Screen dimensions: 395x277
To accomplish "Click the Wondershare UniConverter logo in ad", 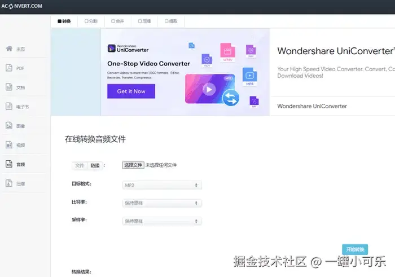I will (x=128, y=49).
